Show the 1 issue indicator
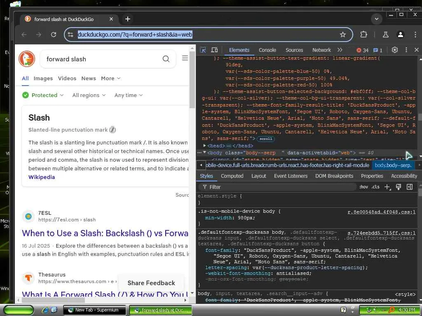Screen dimensions: 422x316 point(377,50)
